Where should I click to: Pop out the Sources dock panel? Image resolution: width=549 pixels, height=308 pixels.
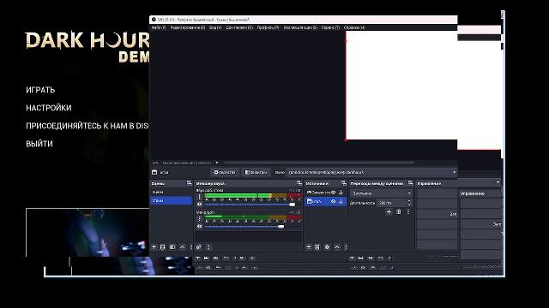343,183
